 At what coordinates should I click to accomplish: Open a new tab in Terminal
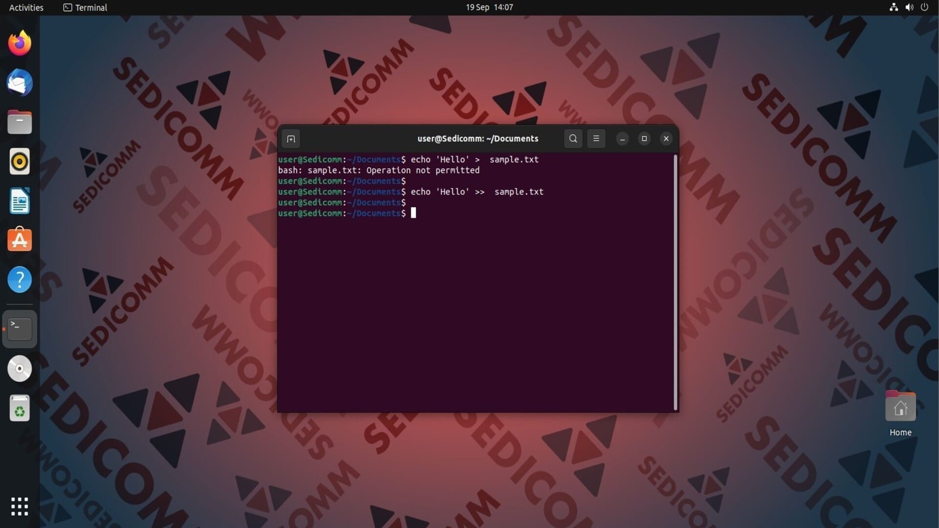(x=291, y=139)
